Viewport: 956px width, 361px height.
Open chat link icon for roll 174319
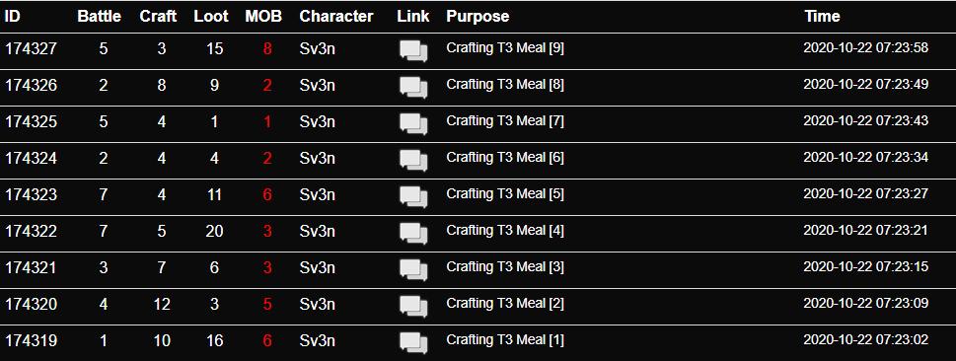click(413, 342)
